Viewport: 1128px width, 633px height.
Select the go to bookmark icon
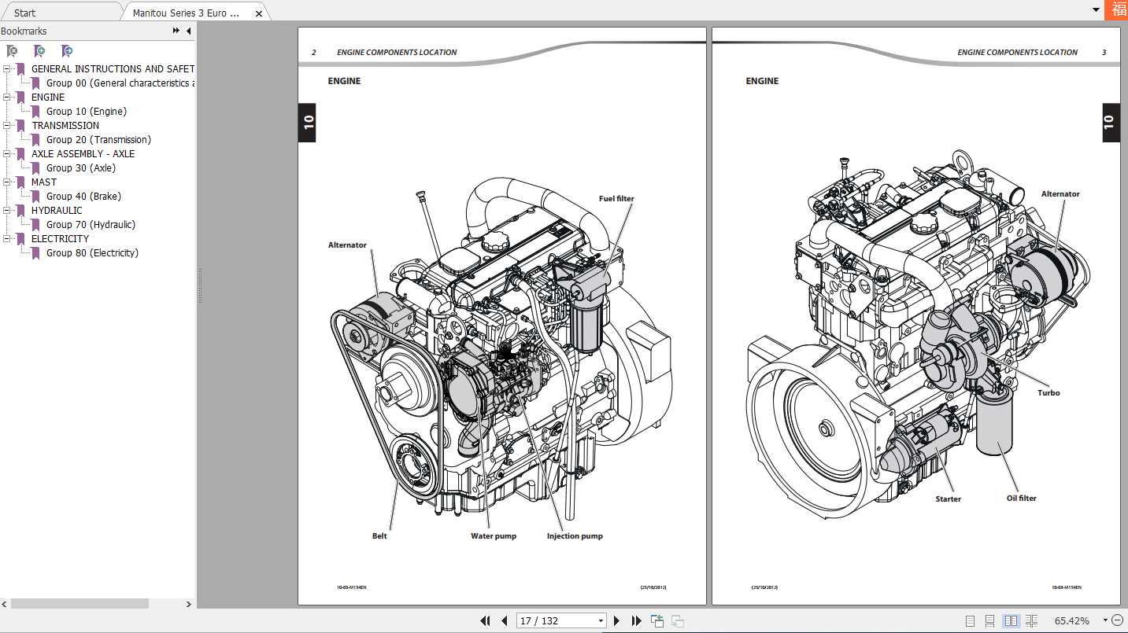(x=67, y=50)
